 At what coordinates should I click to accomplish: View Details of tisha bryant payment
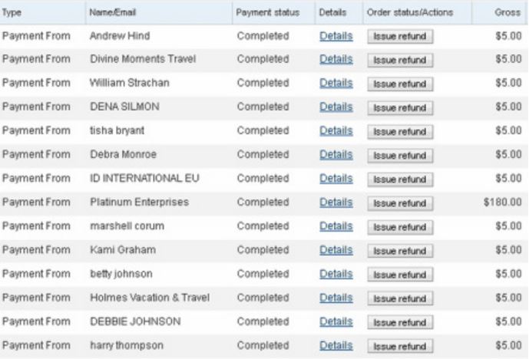point(336,131)
